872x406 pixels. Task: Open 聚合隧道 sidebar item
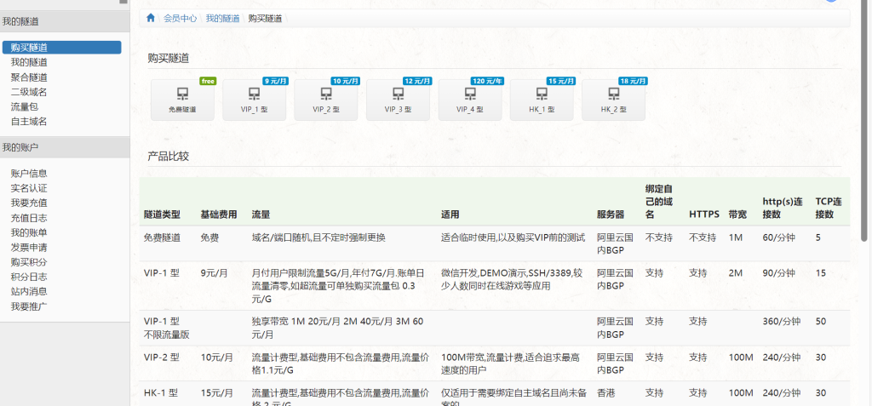click(x=29, y=77)
